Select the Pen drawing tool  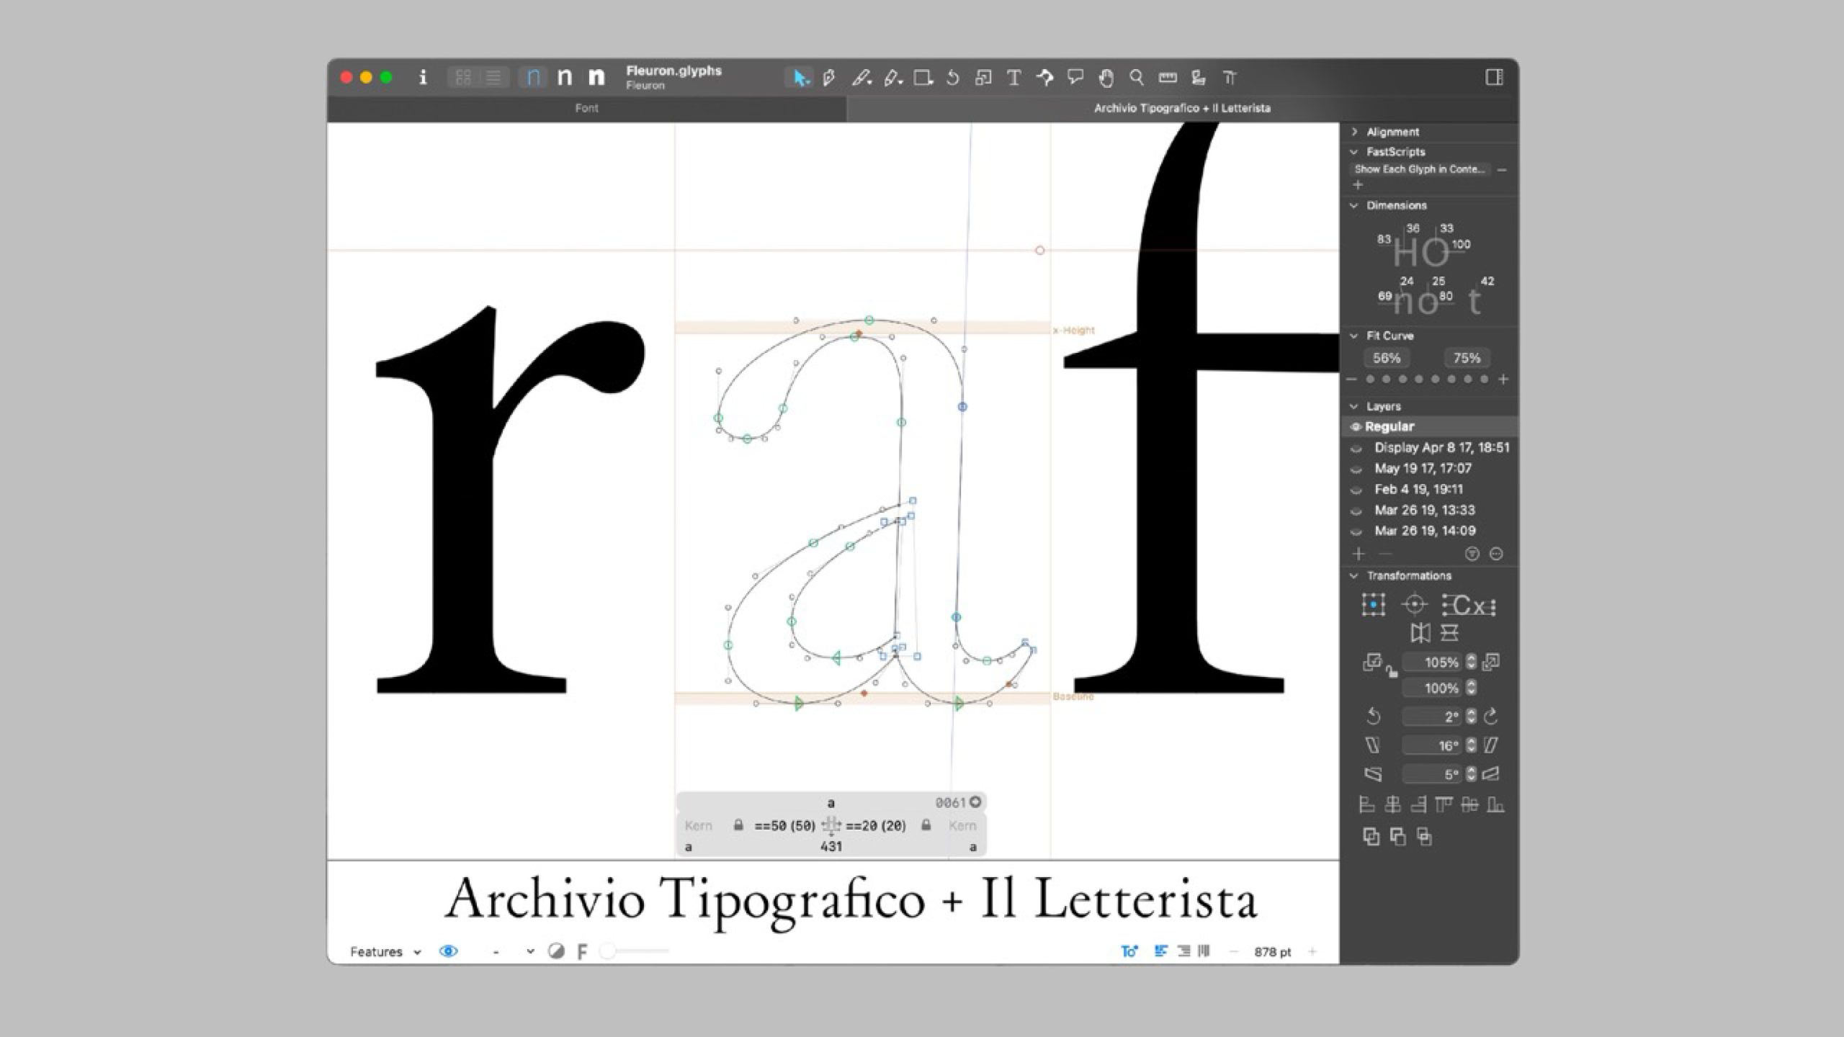(x=830, y=78)
